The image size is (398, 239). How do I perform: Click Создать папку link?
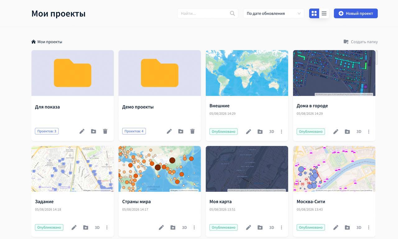(x=361, y=42)
